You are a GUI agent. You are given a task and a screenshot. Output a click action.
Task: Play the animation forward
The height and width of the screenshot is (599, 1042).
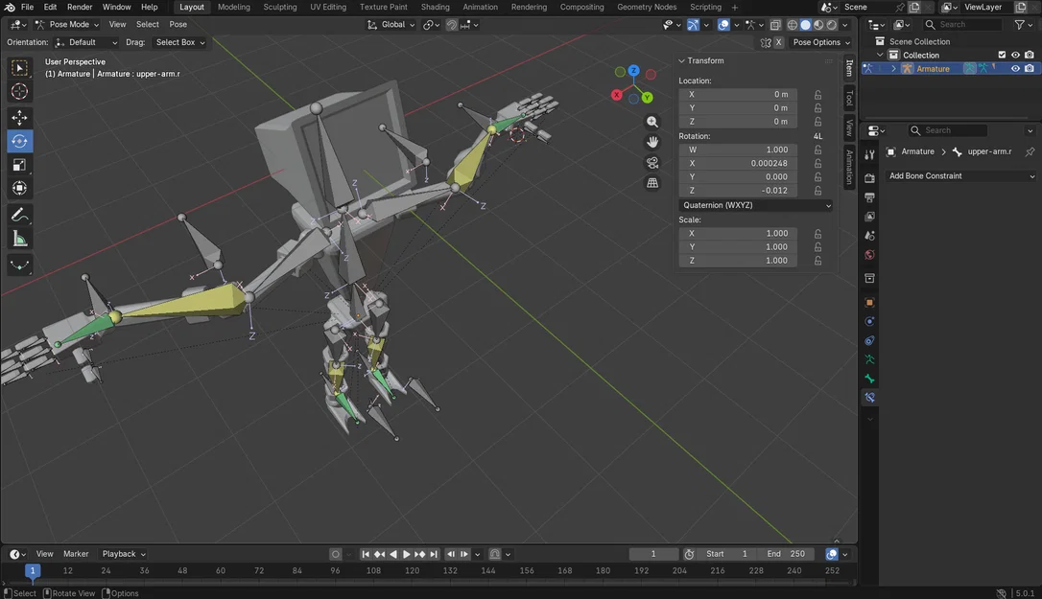(407, 554)
